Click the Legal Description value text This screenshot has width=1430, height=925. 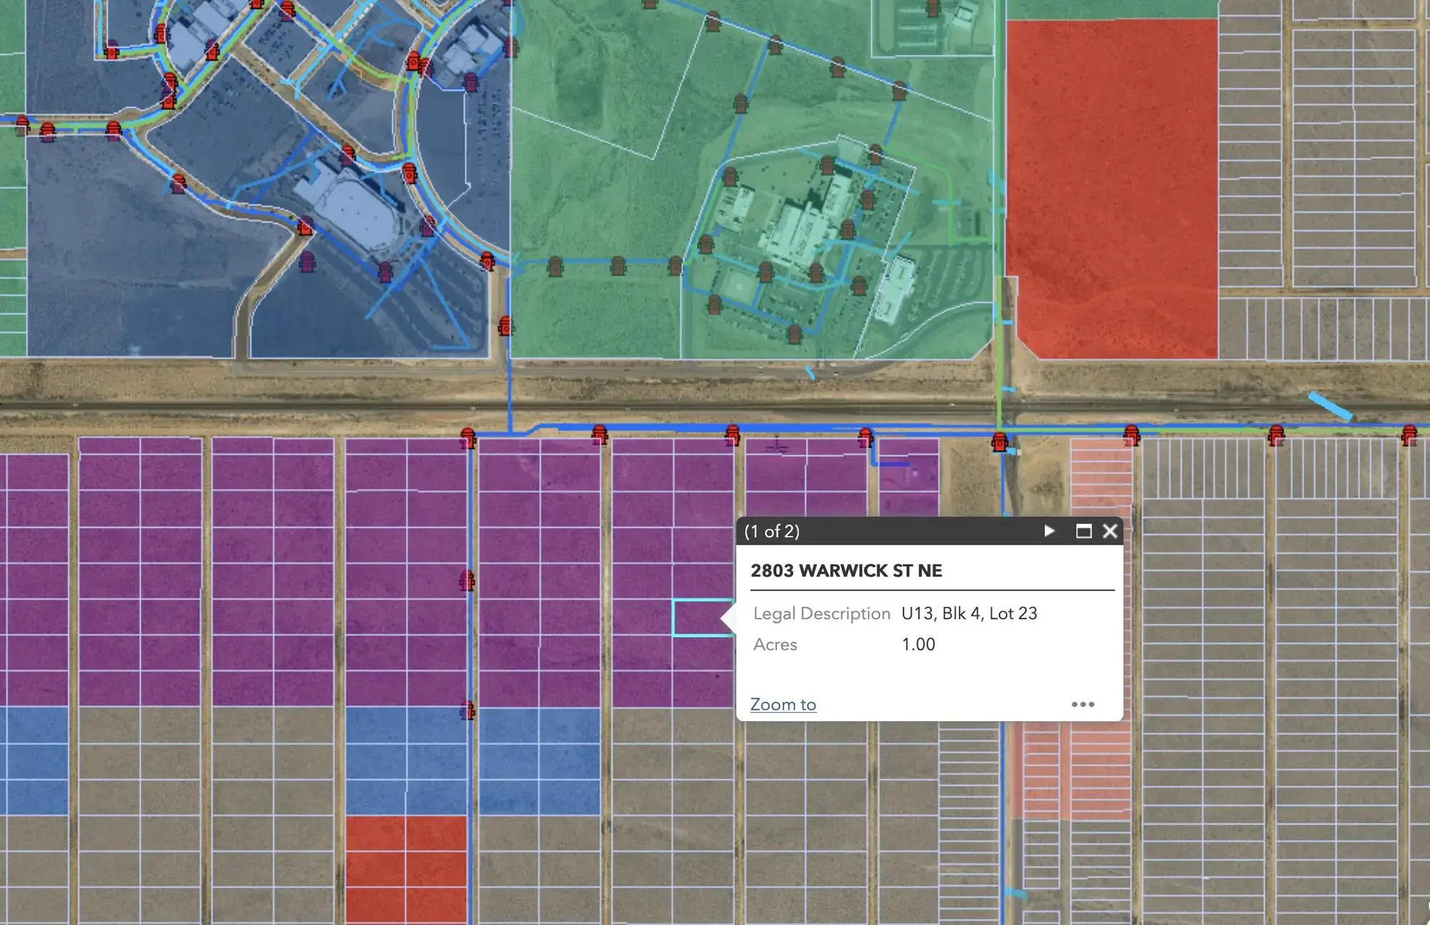point(969,613)
